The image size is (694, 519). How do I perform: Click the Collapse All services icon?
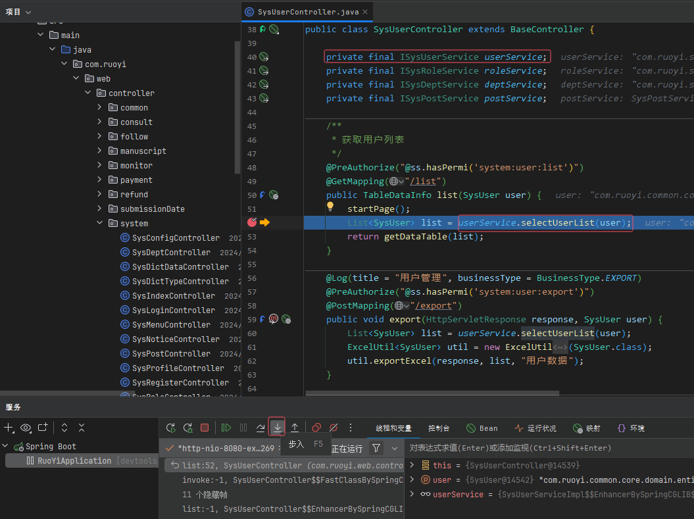(x=82, y=428)
